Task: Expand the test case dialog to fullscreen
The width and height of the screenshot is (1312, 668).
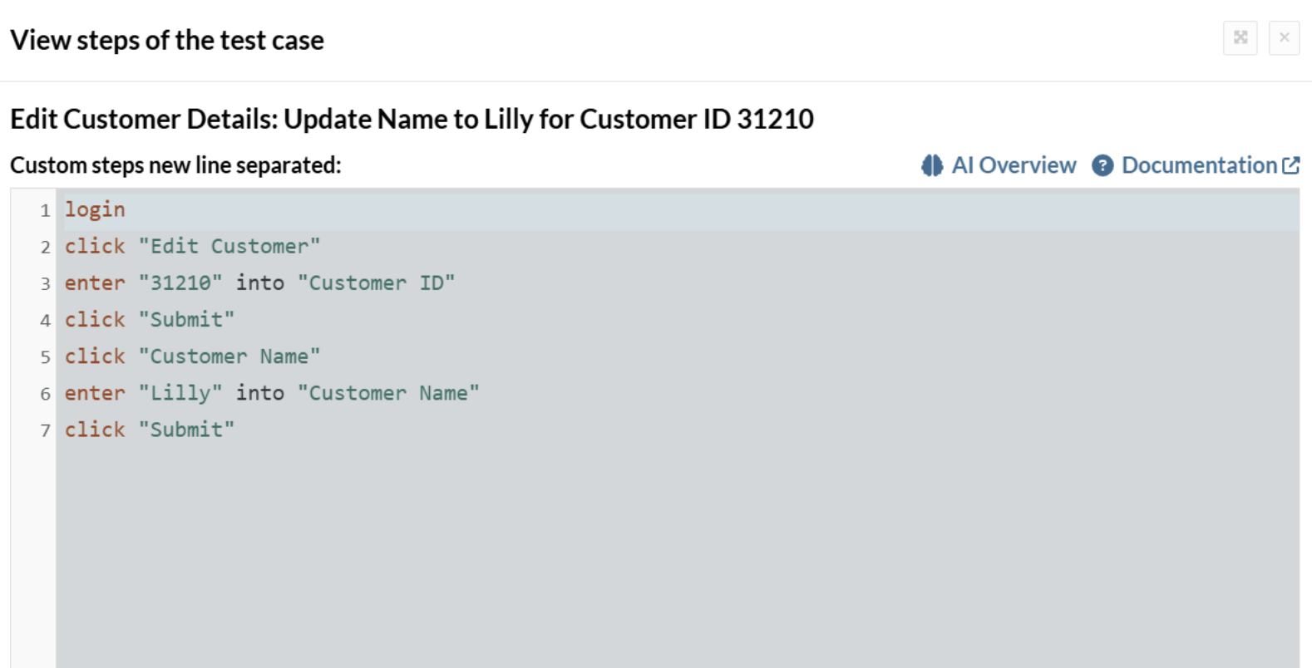Action: point(1240,38)
